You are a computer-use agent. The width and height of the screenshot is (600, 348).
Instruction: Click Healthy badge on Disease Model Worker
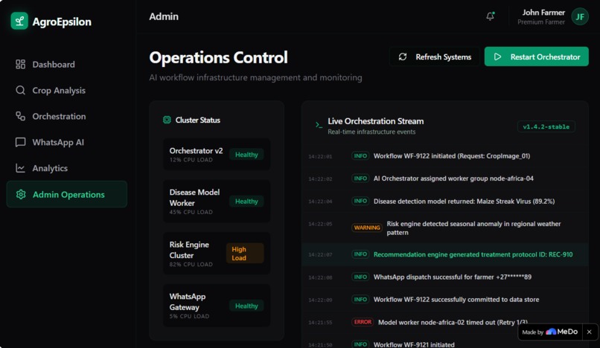[246, 202]
